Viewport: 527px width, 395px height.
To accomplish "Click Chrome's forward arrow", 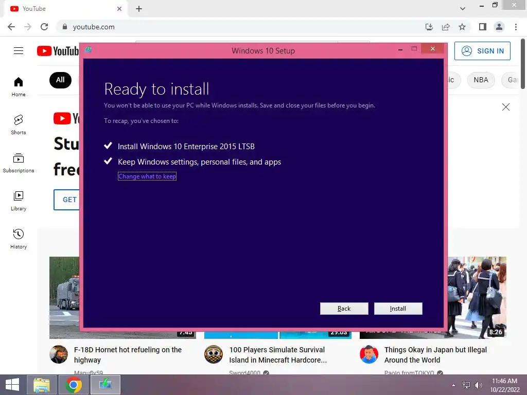I will 28,27.
